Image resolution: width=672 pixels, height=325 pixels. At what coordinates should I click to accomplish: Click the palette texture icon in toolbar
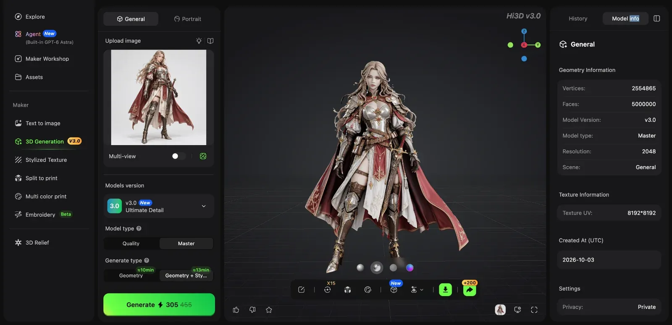368,290
